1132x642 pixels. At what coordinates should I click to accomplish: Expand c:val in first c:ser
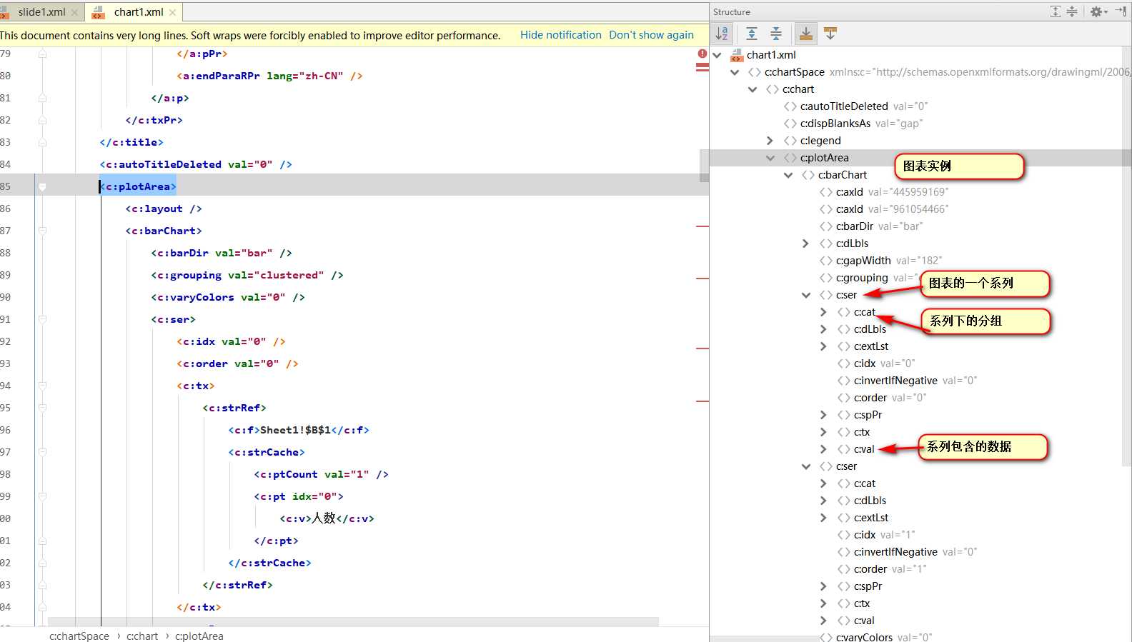[x=824, y=449]
